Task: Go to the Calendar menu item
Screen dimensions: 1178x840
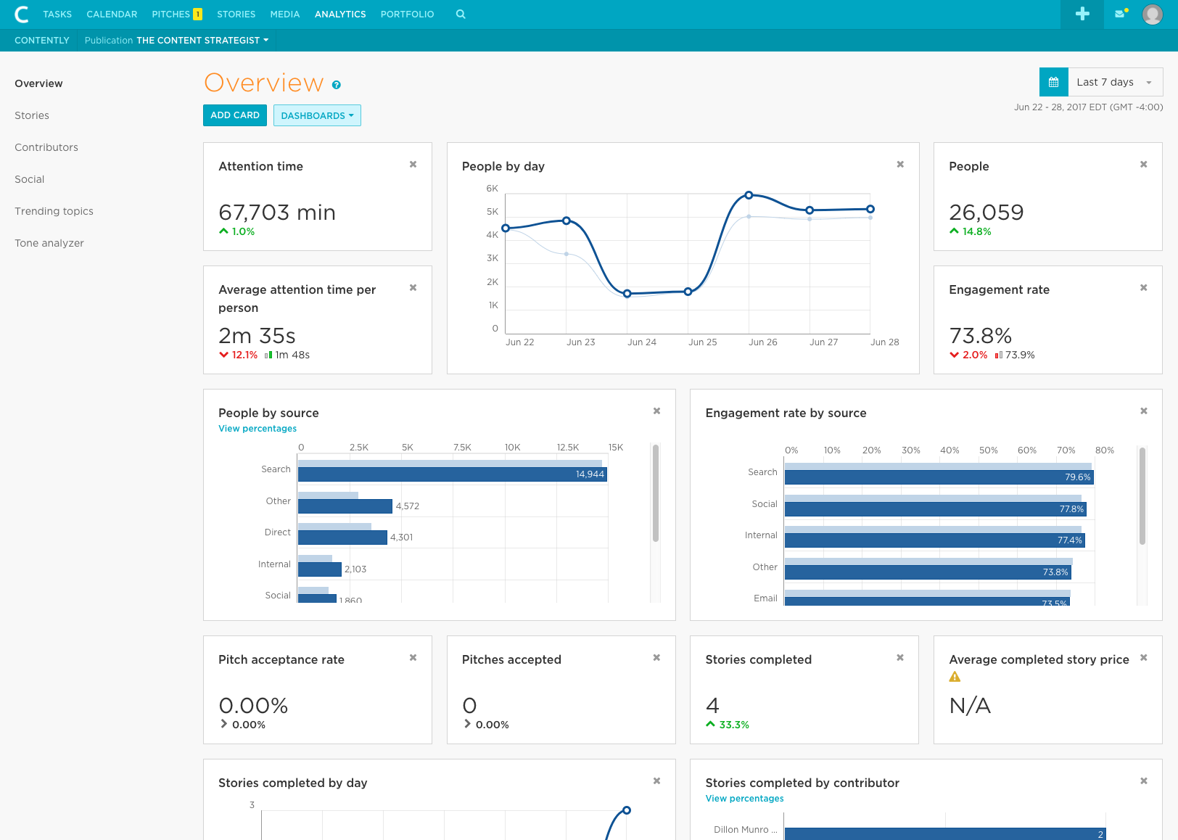Action: click(x=112, y=15)
